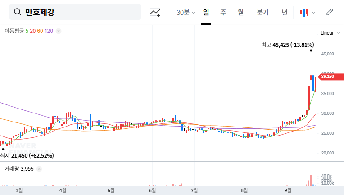Remove the 거래량 volume indicator
This screenshot has height=195, width=344.
[x=39, y=169]
